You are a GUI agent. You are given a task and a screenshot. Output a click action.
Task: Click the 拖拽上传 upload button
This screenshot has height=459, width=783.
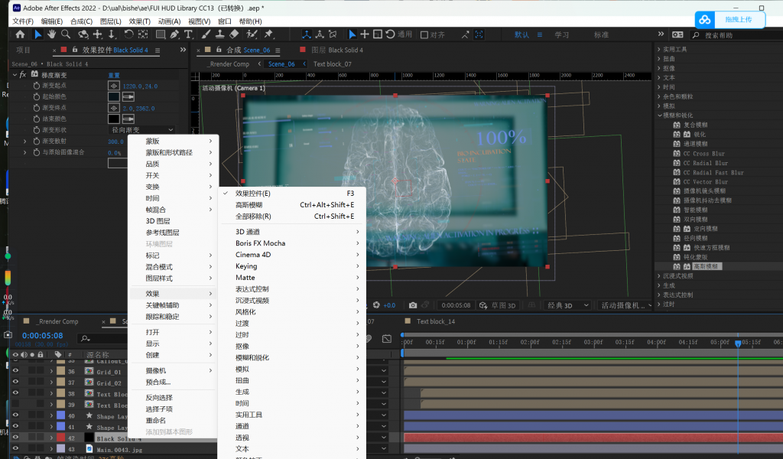click(x=739, y=19)
